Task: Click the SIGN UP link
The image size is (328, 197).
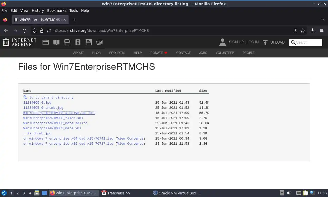Action: 236,42
